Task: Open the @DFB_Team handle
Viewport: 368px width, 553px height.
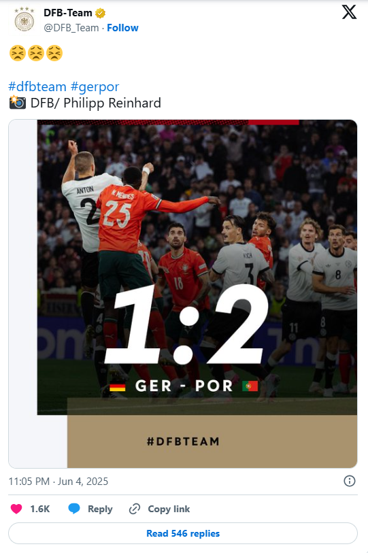Action: 71,28
